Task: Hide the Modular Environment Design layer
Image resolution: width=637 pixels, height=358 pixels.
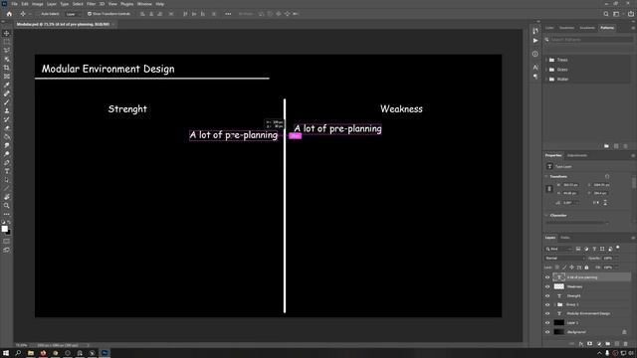Action: (547, 314)
